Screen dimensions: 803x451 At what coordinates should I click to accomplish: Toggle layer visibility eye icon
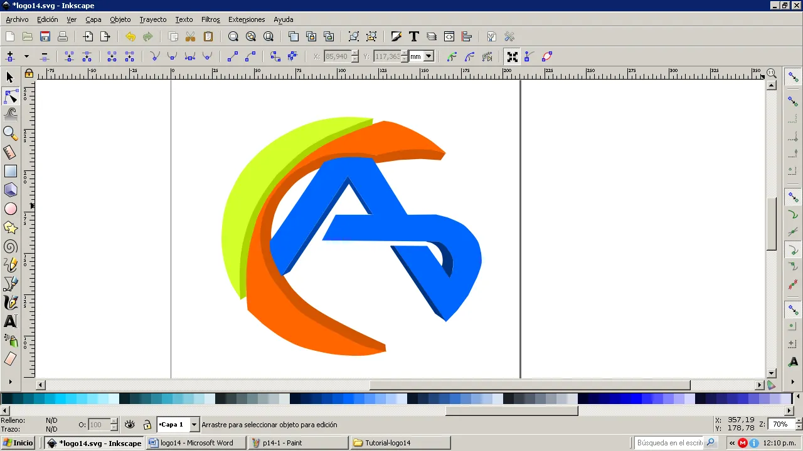pyautogui.click(x=130, y=424)
